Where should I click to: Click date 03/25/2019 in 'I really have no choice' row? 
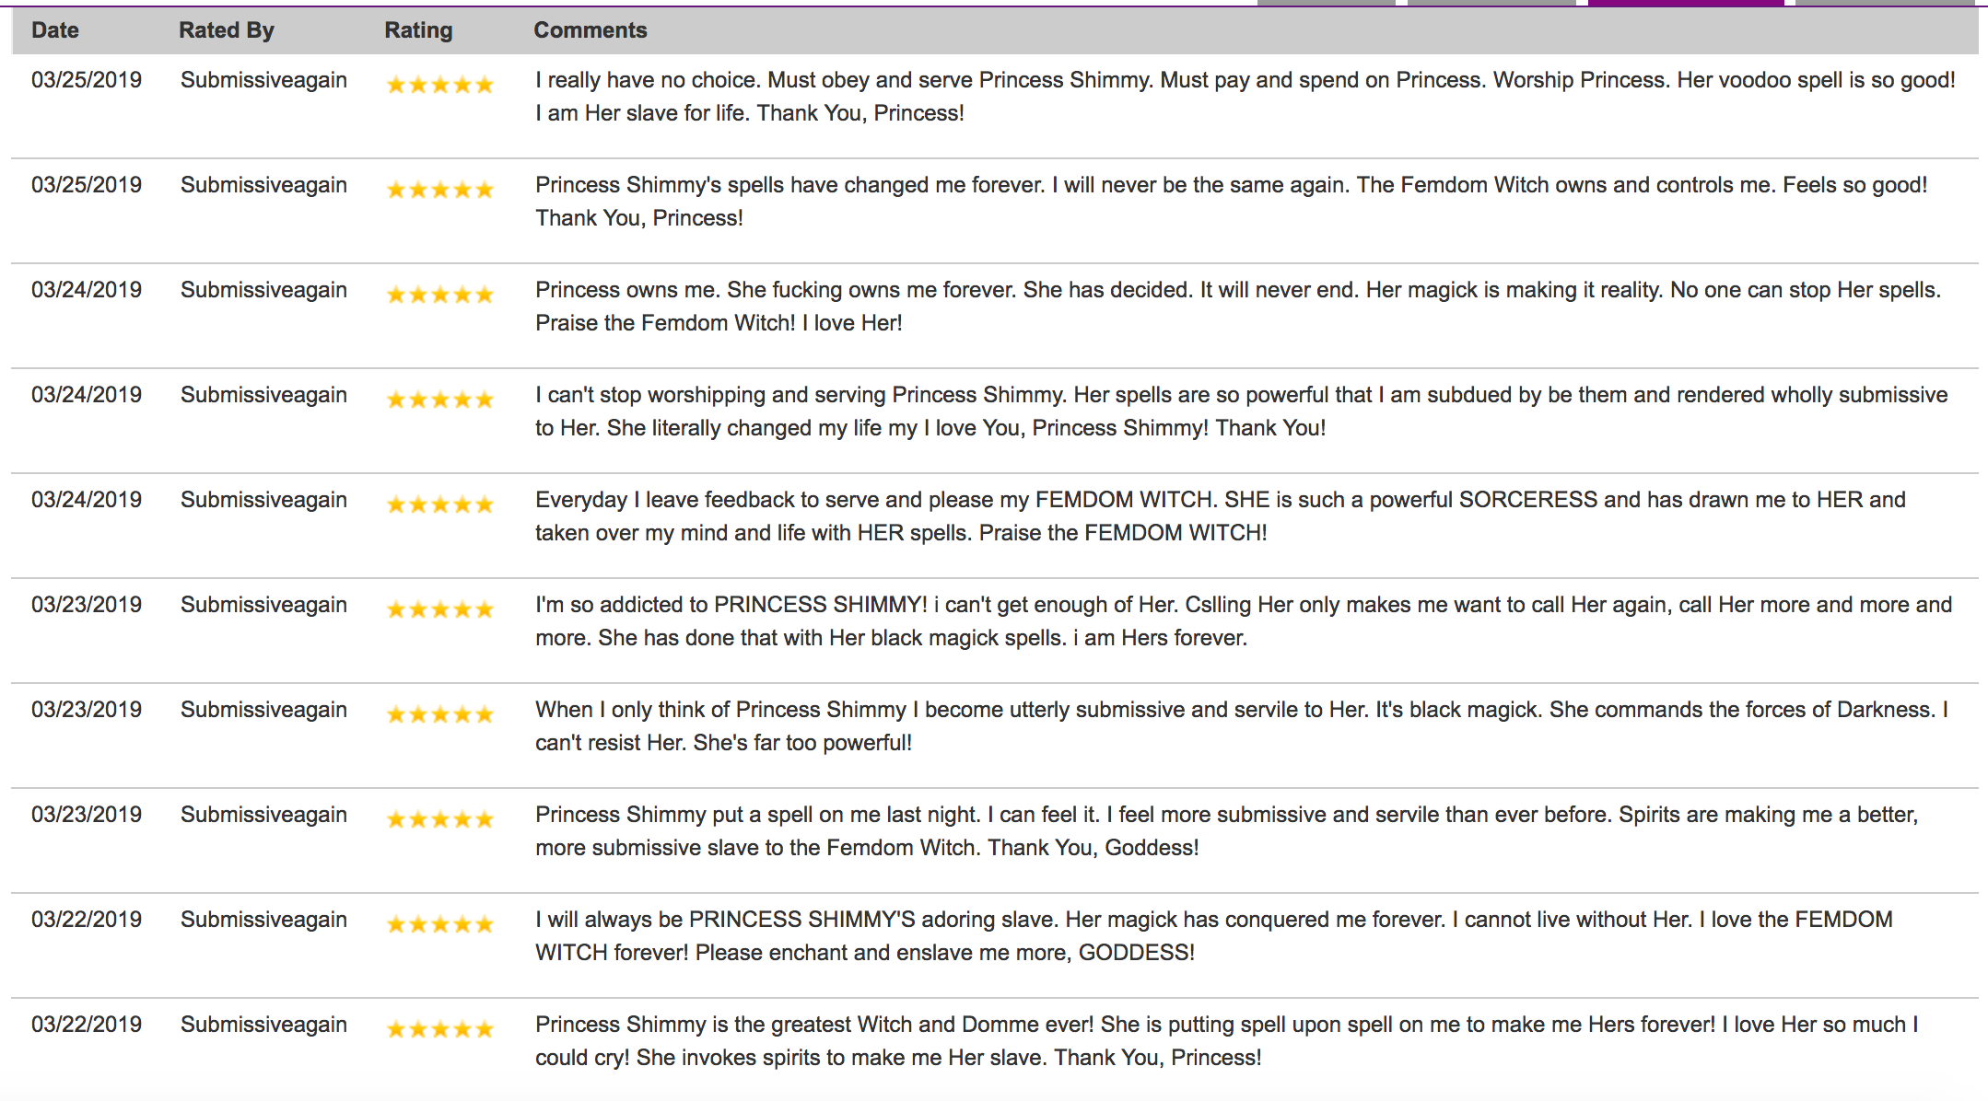tap(87, 80)
